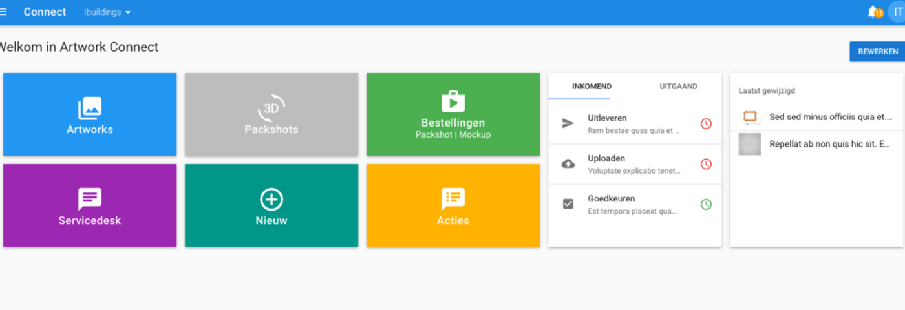Open the Sed sed minus officiis item
The height and width of the screenshot is (310, 905).
(830, 117)
